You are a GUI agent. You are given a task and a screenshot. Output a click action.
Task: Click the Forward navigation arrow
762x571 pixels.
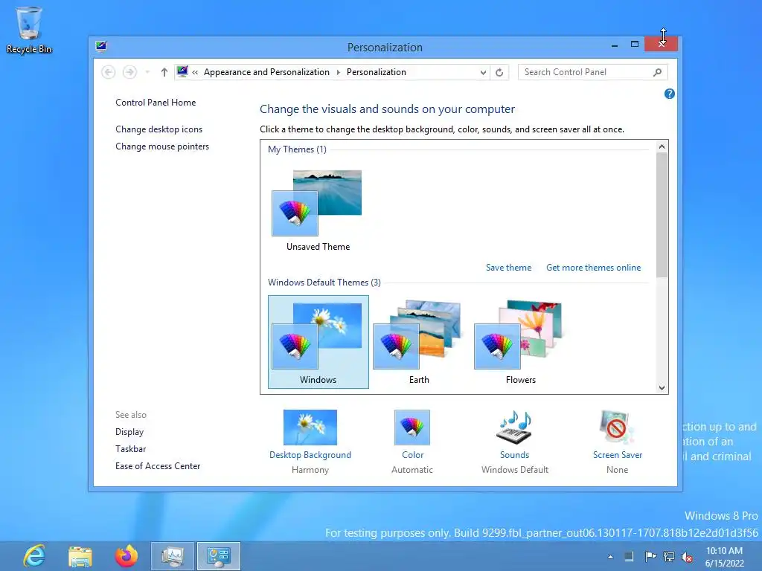coord(129,72)
